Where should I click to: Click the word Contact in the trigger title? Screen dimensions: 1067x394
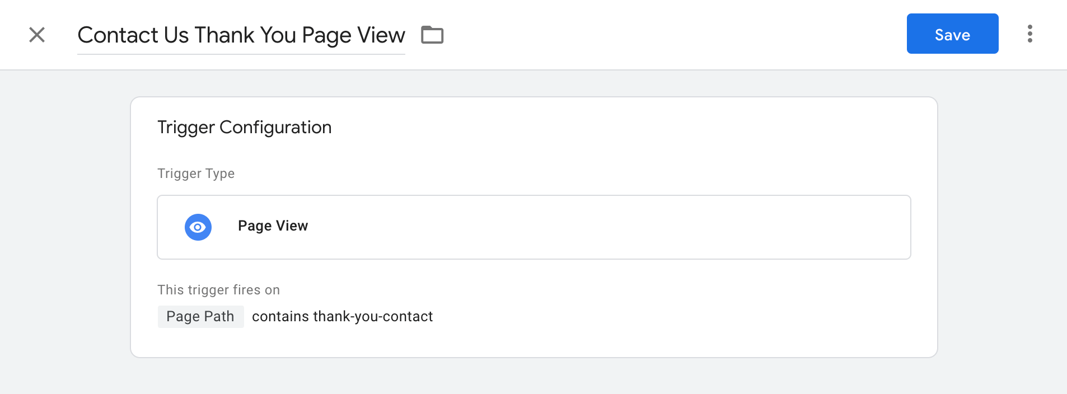[x=118, y=35]
